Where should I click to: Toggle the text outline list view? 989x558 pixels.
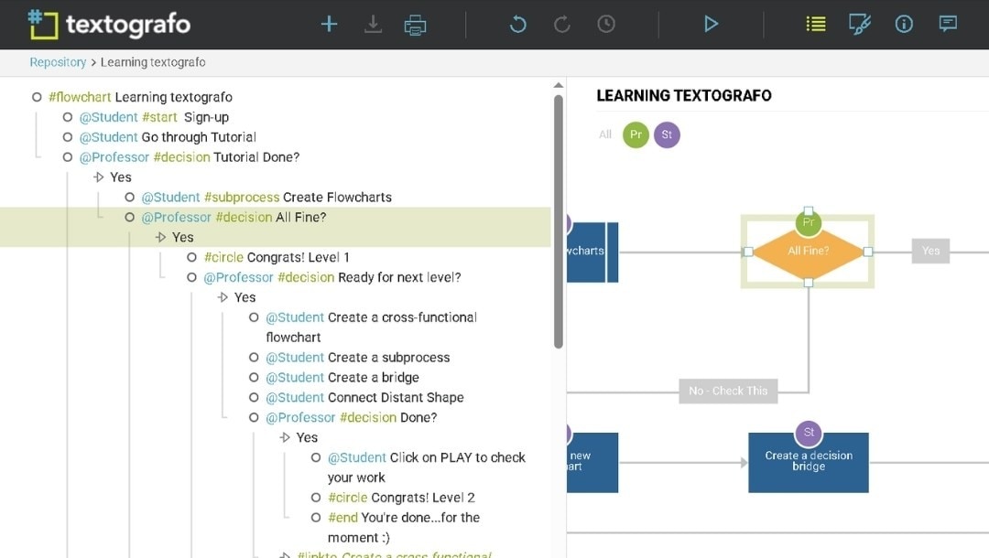(816, 24)
